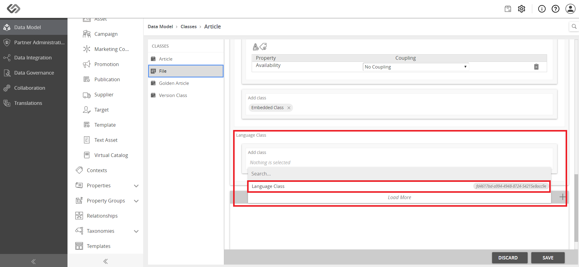
Task: Delete the Availability property row
Action: click(536, 67)
